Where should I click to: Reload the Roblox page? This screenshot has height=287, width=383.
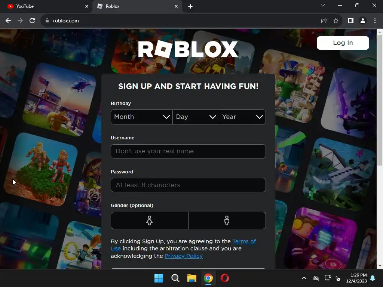coord(32,21)
